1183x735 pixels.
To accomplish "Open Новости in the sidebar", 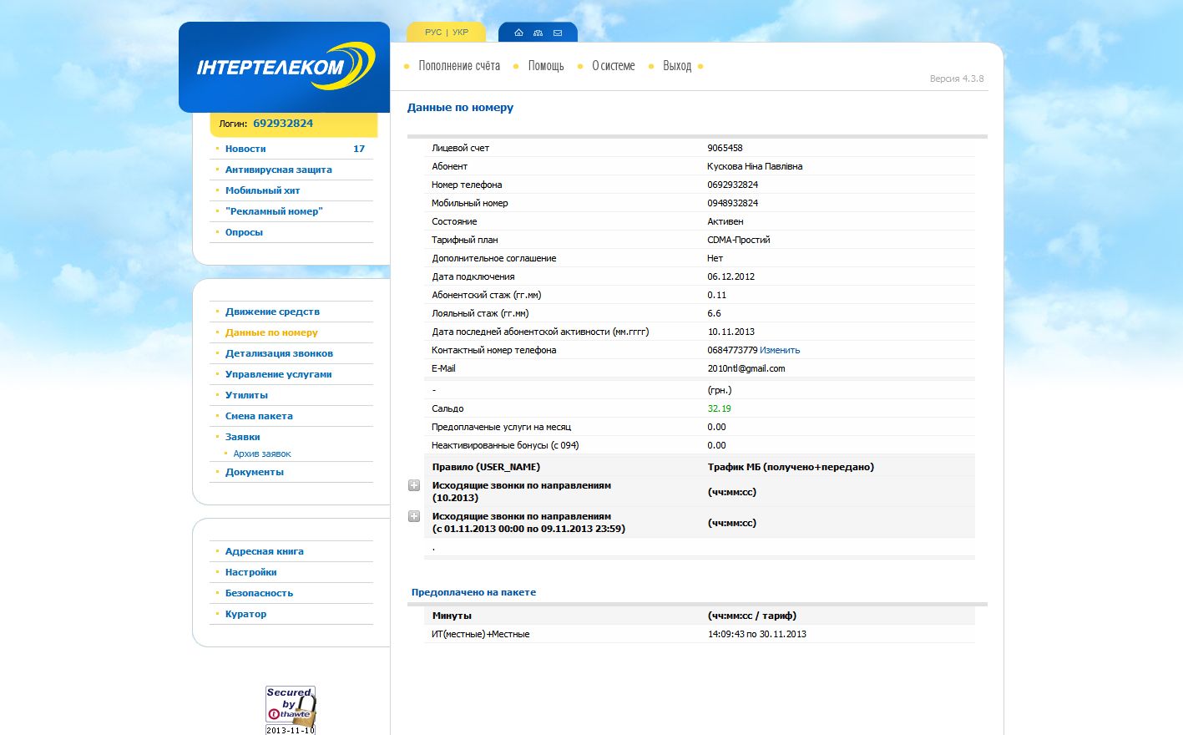I will point(245,149).
